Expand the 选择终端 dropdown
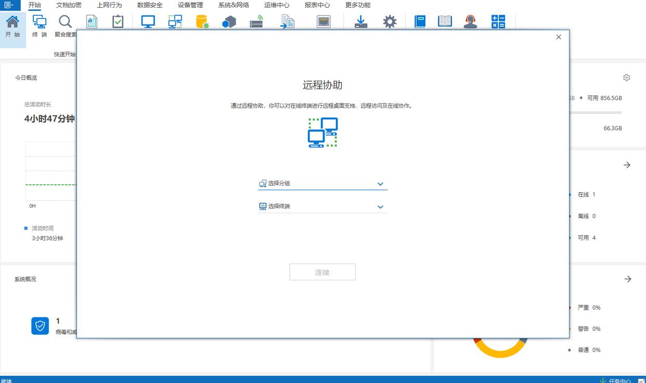This screenshot has height=383, width=646. [322, 207]
